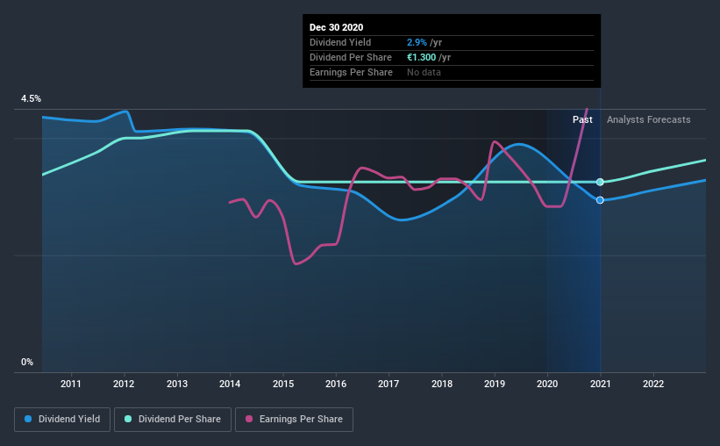Click the 2013 year label on the axis

(177, 384)
